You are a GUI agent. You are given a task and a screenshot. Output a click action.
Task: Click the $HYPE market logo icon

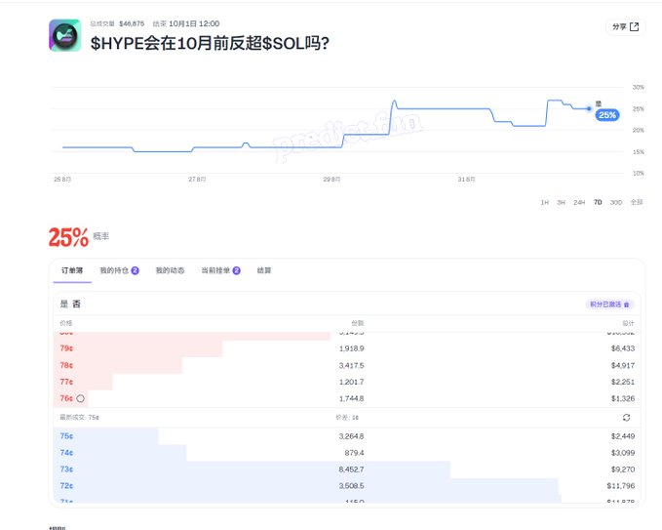click(65, 35)
